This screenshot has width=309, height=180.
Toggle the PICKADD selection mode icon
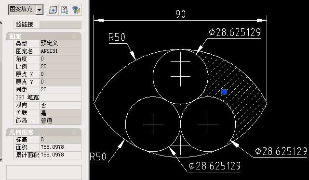point(53,10)
